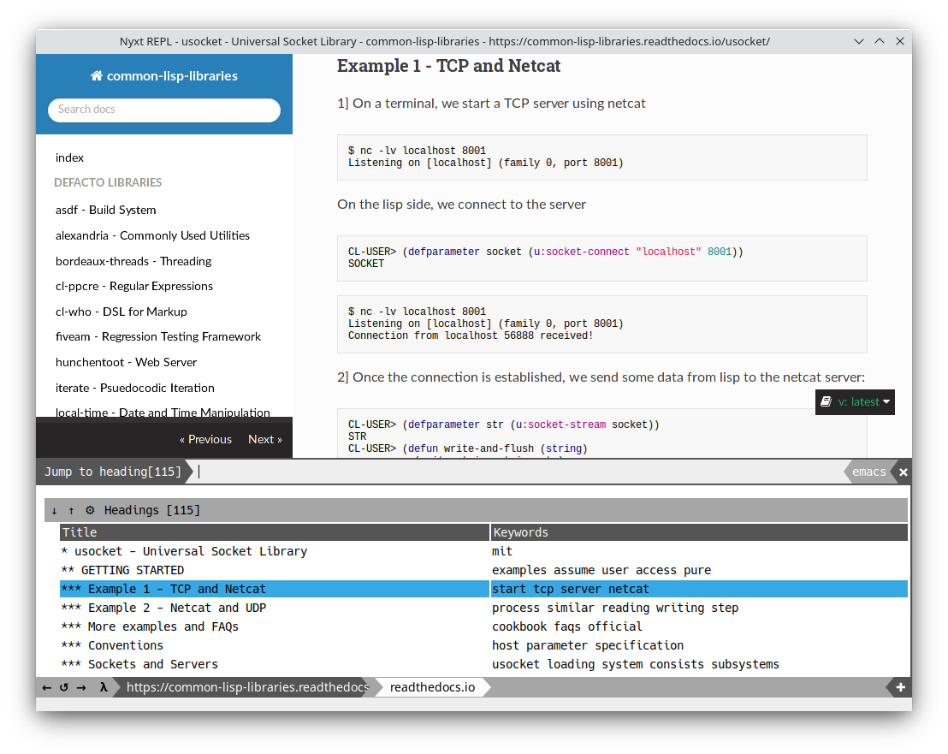Click the Title column header
This screenshot has width=948, height=754.
click(275, 532)
